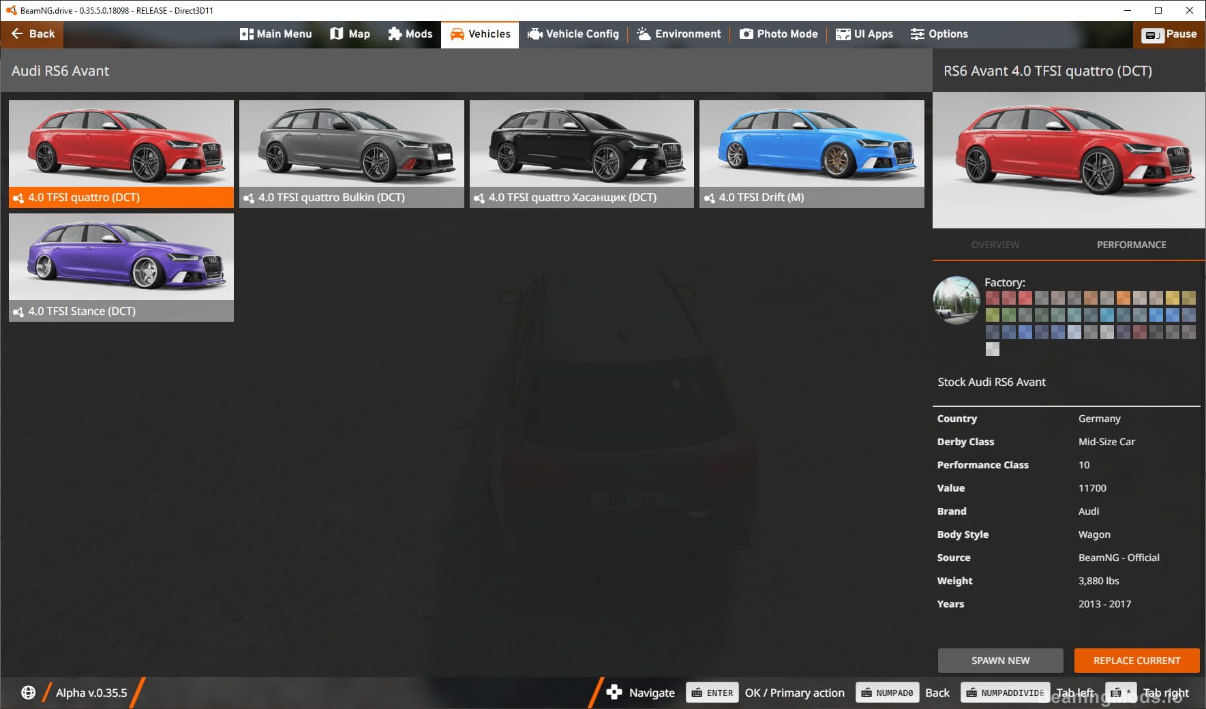Click the Main Menu icon
This screenshot has height=709, width=1206.
pyautogui.click(x=247, y=34)
